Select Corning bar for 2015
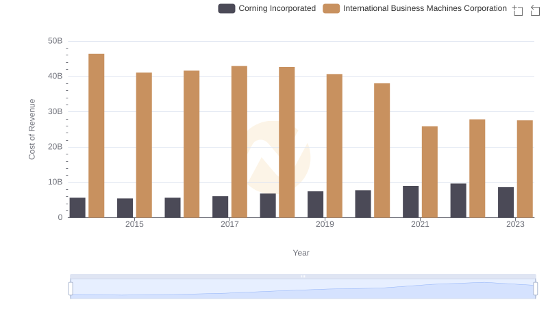548x315 pixels. (x=125, y=208)
